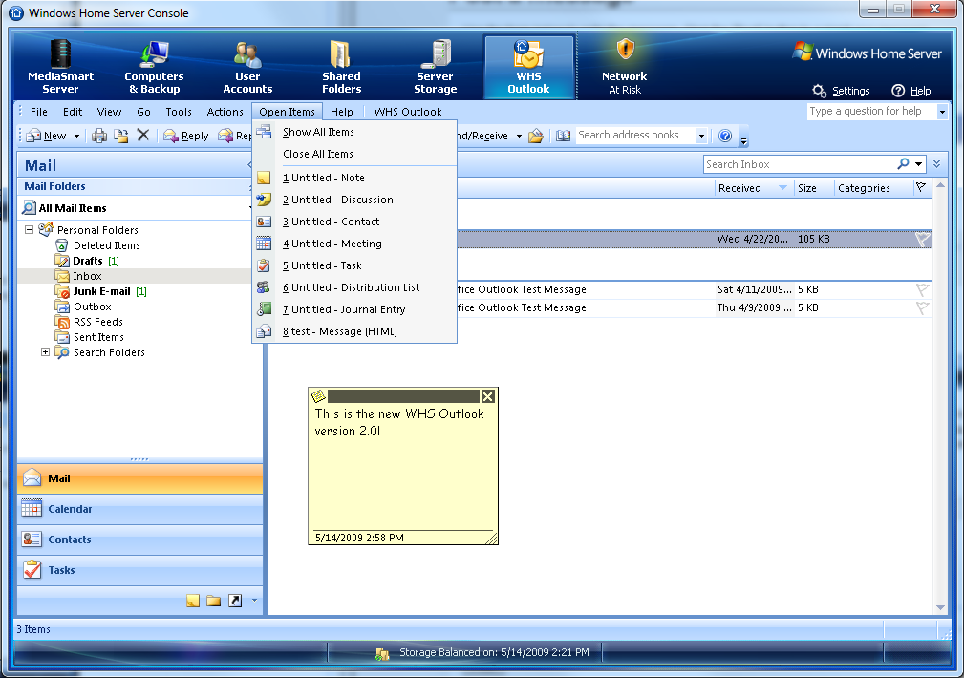Open the File menu
The height and width of the screenshot is (678, 964).
pyautogui.click(x=39, y=112)
